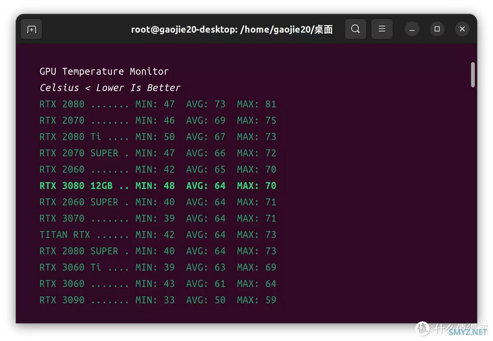Open terminal search

(355, 29)
